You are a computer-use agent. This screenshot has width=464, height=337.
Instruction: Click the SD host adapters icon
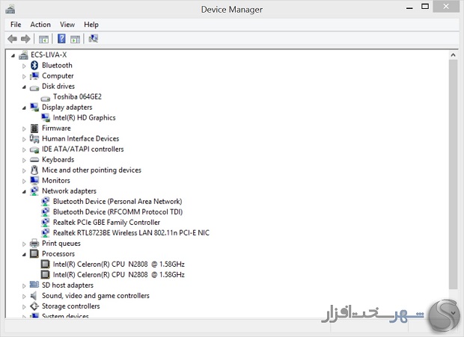[x=34, y=285]
